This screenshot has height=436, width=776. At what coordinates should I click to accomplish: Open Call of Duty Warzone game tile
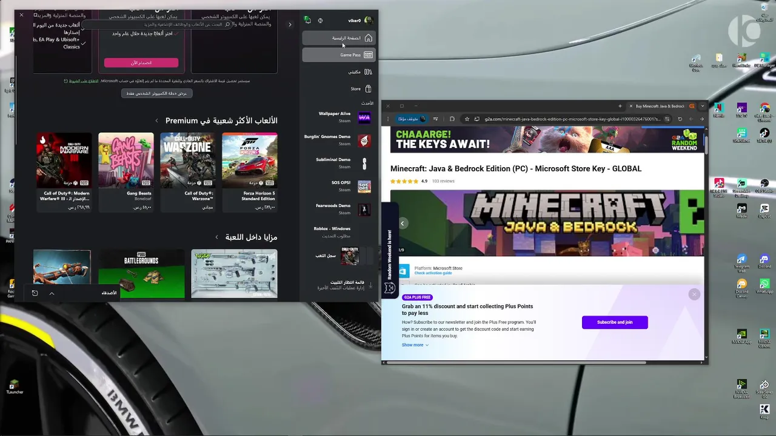click(x=187, y=172)
